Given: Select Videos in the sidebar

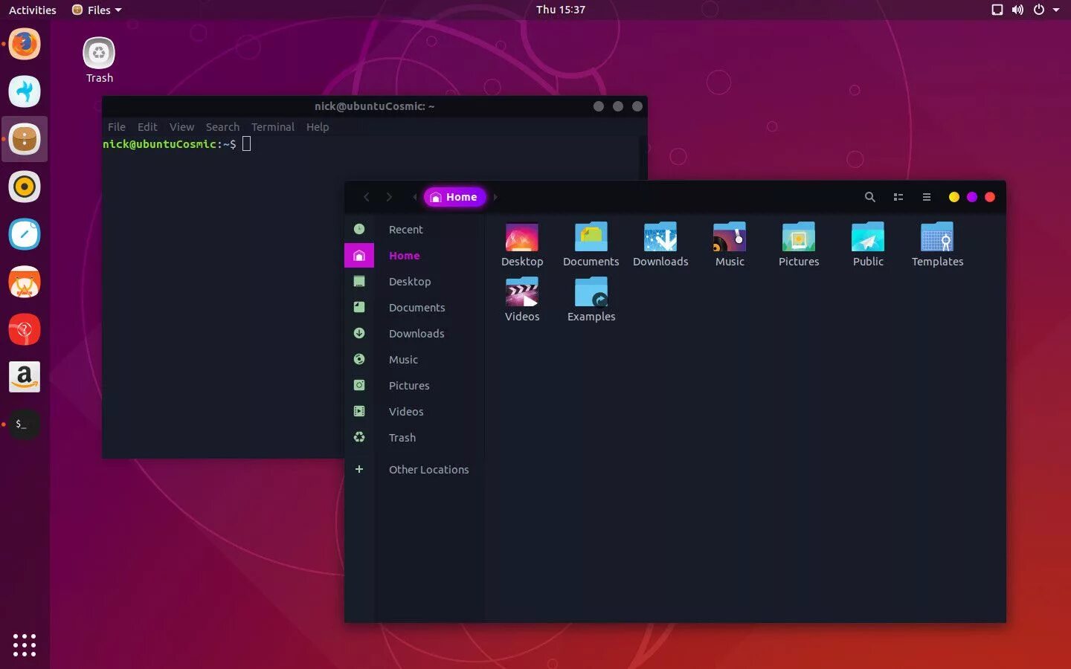Looking at the screenshot, I should [x=414, y=412].
